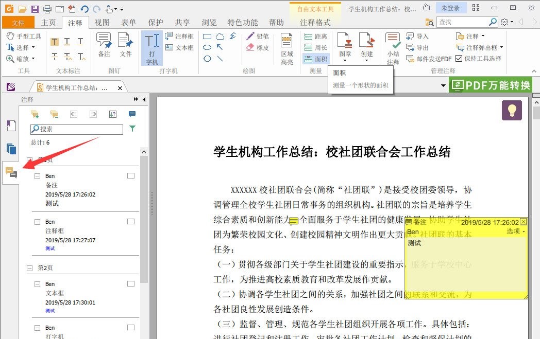Image resolution: width=540 pixels, height=339 pixels.
Task: Switch to the 视图 ribbon tab
Action: [x=102, y=22]
